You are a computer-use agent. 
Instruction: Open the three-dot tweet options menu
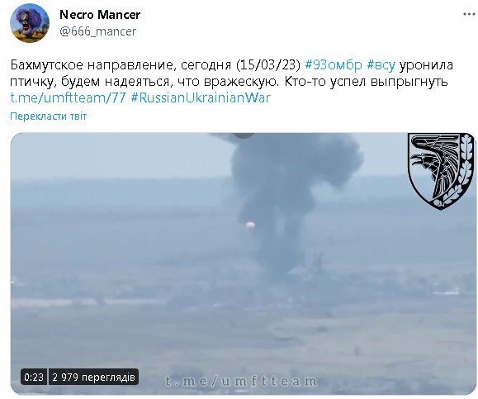point(469,14)
